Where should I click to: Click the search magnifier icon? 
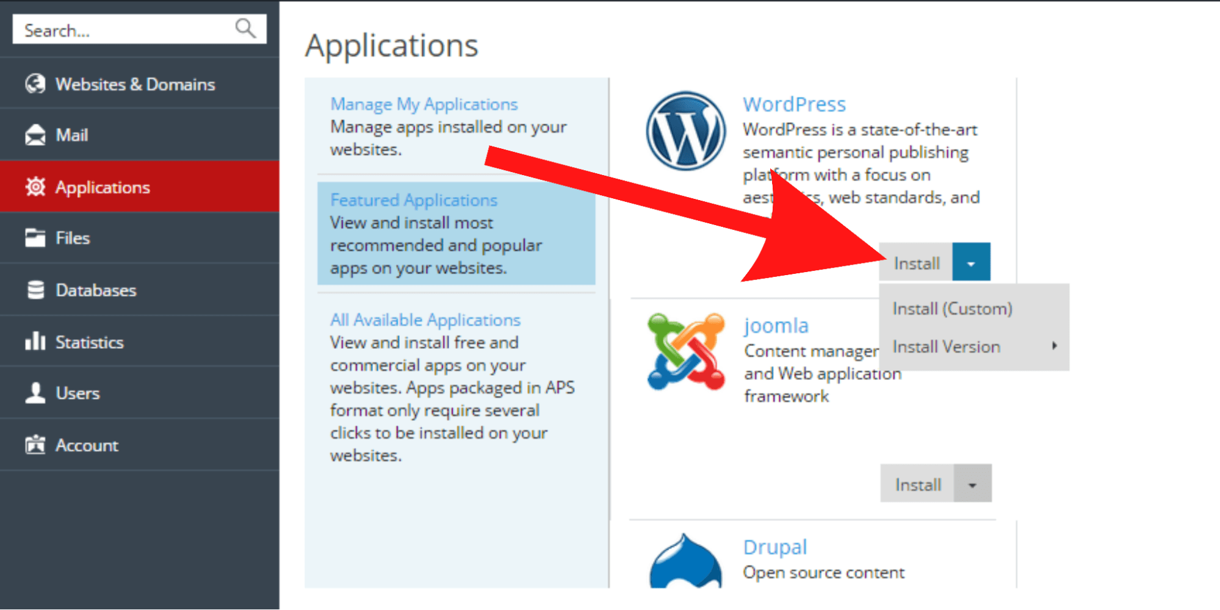click(245, 28)
